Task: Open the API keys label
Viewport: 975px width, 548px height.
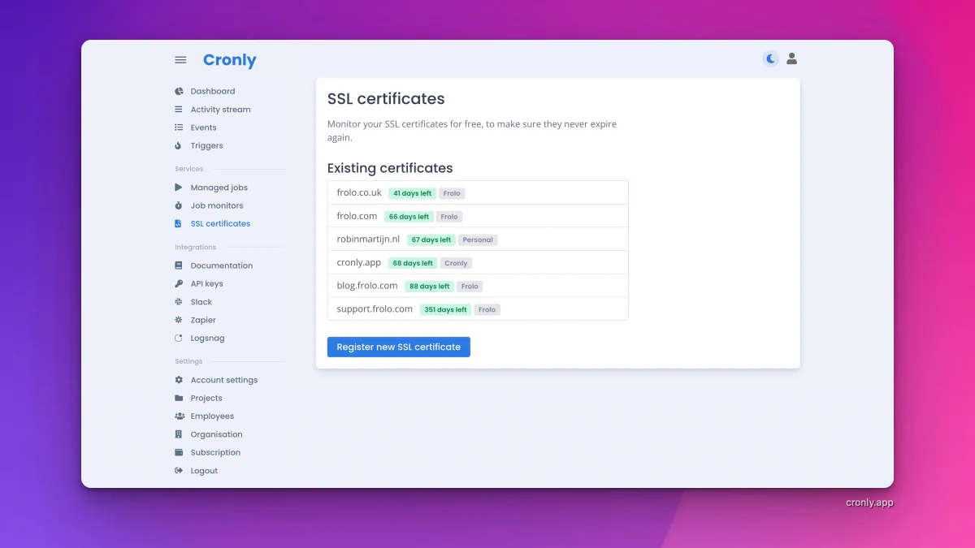Action: tap(207, 284)
